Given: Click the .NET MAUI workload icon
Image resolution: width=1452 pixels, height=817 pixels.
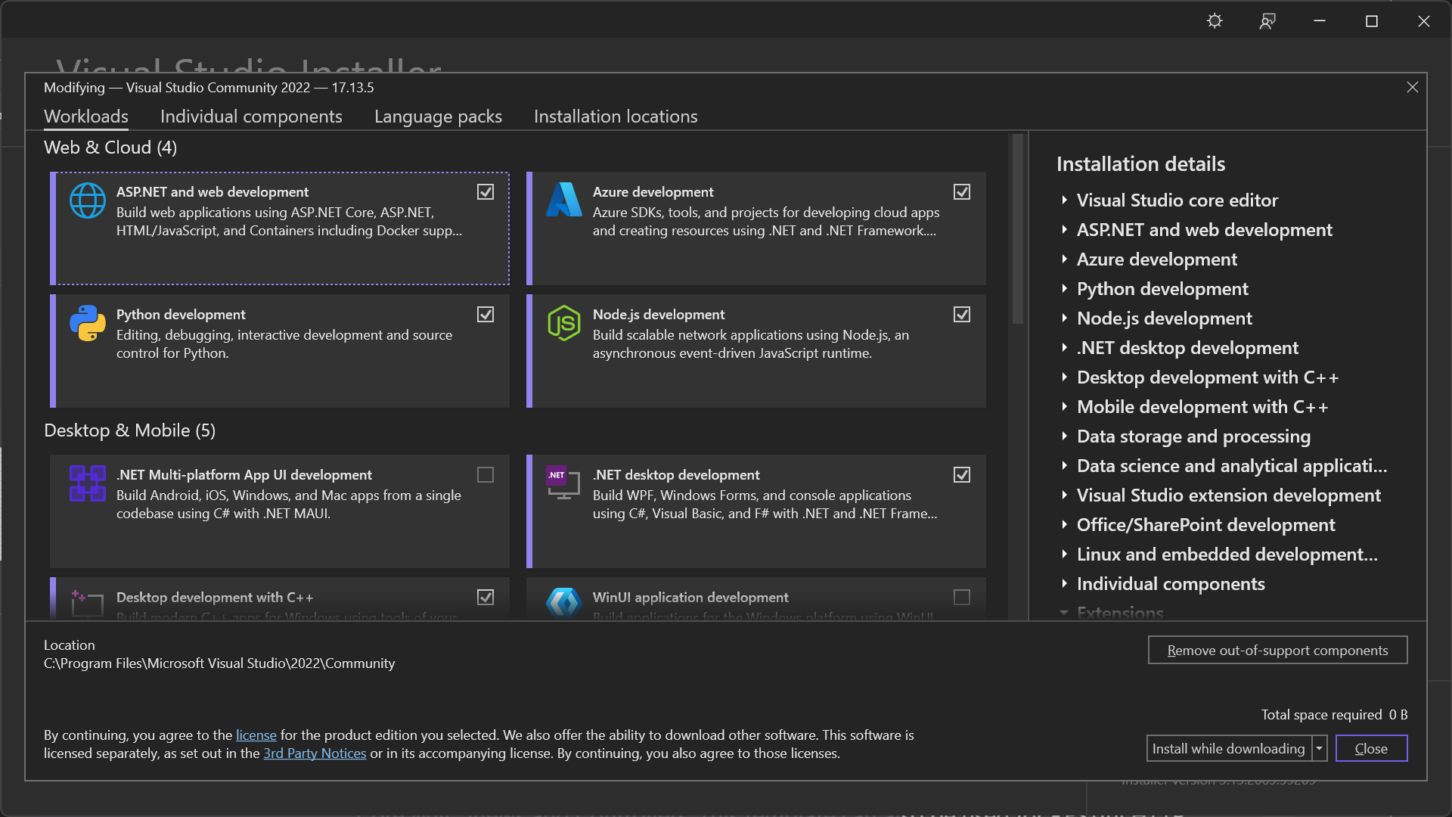Looking at the screenshot, I should pyautogui.click(x=88, y=483).
